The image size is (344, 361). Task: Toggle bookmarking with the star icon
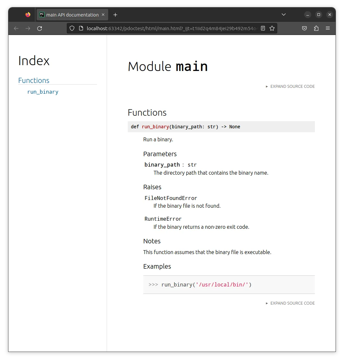pos(272,28)
